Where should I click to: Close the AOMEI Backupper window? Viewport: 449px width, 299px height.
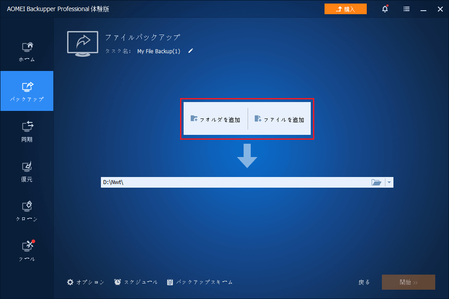(x=440, y=9)
